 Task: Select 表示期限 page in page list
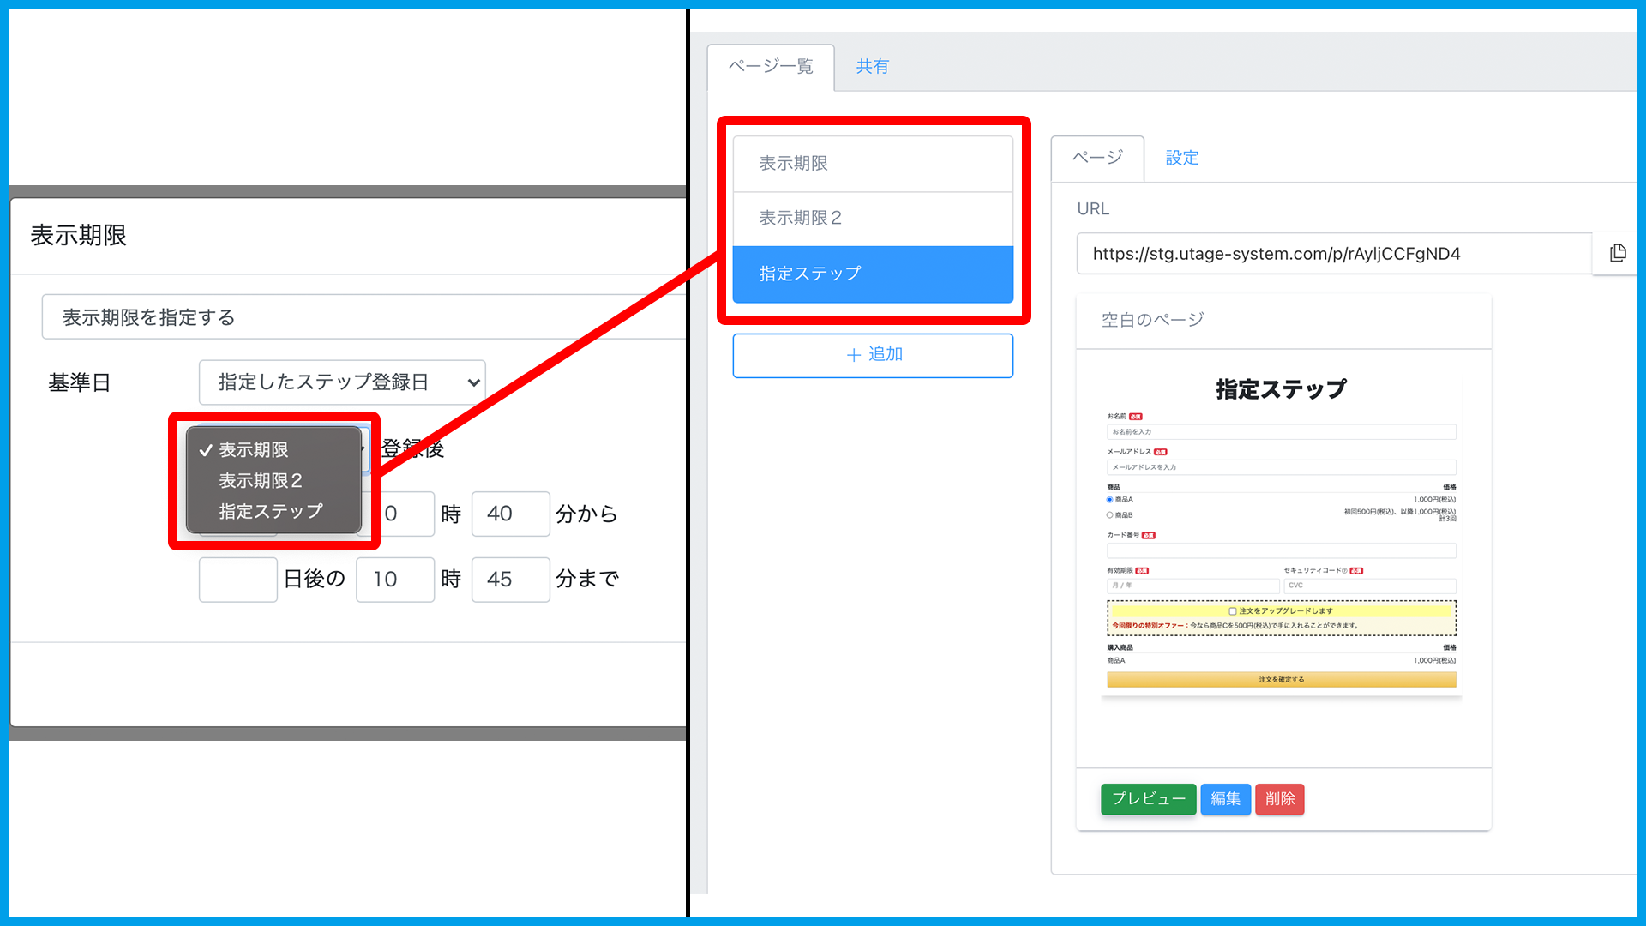coord(873,163)
